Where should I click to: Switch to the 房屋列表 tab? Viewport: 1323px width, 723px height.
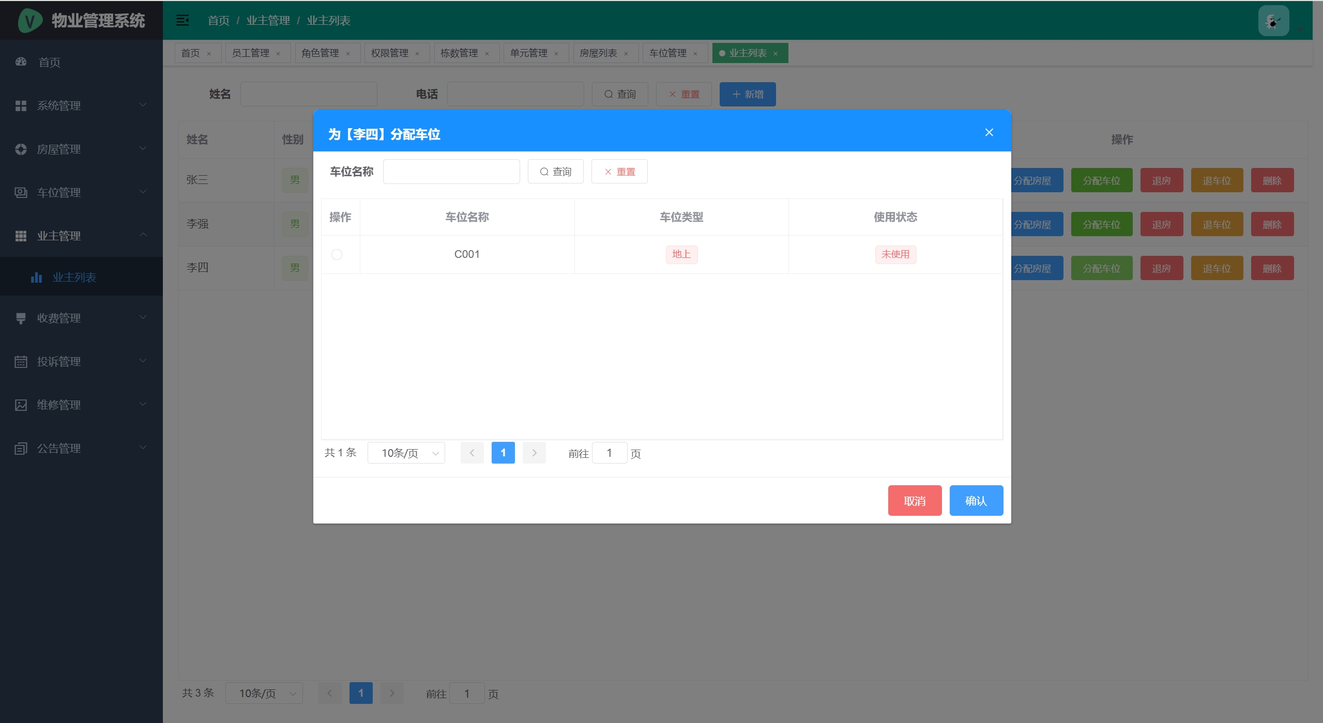(598, 53)
